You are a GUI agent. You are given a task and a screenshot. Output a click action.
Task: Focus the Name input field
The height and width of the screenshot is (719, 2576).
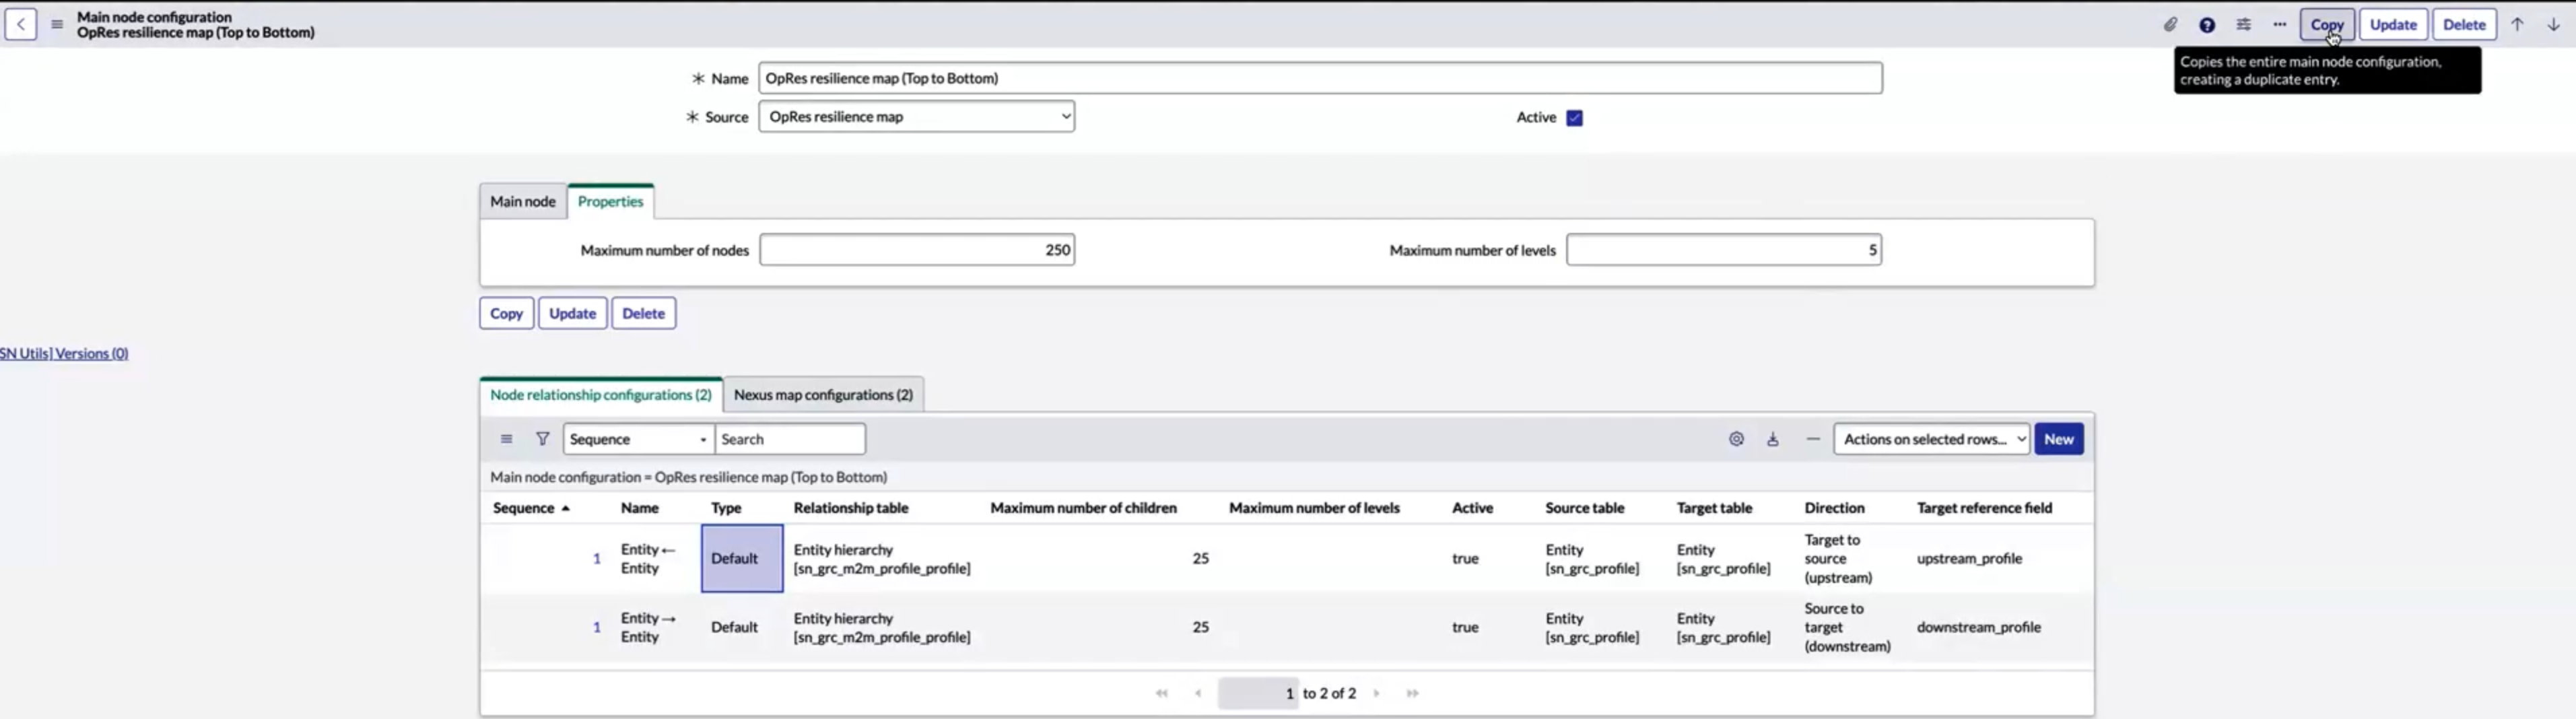(x=1320, y=78)
